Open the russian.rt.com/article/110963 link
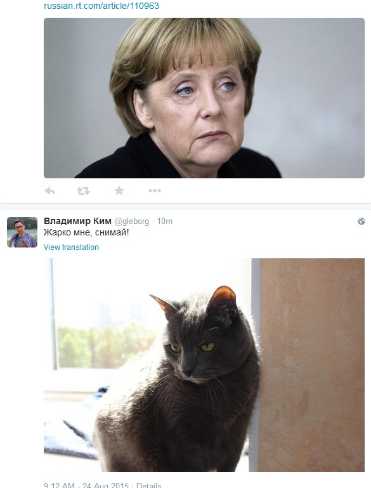Image resolution: width=371 pixels, height=488 pixels. pyautogui.click(x=101, y=6)
